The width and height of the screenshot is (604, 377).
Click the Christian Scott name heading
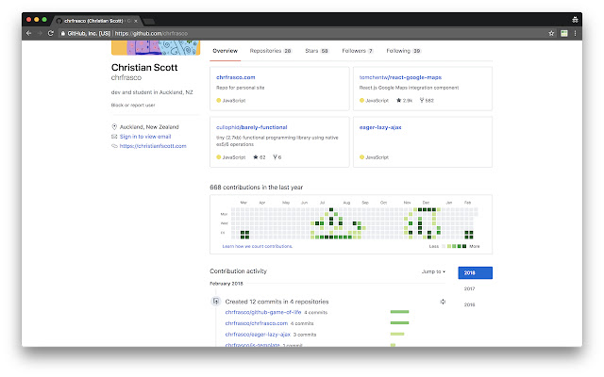tap(144, 67)
